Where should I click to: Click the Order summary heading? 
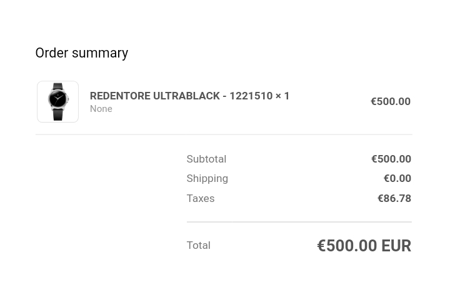[82, 53]
